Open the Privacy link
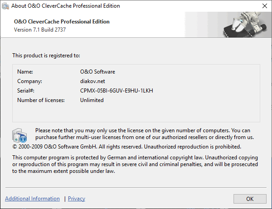 pos(76,199)
